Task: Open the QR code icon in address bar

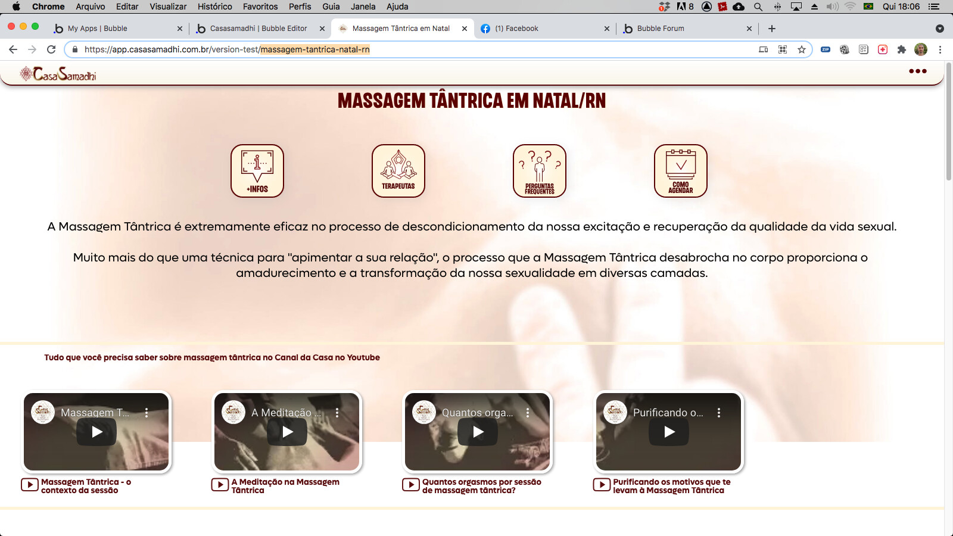Action: pyautogui.click(x=783, y=49)
